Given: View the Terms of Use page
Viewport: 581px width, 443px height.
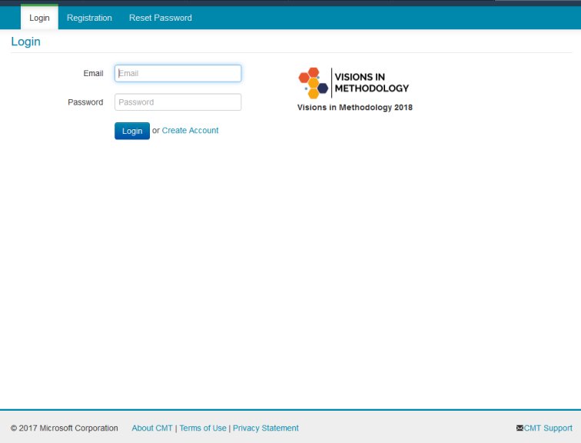Looking at the screenshot, I should [203, 428].
